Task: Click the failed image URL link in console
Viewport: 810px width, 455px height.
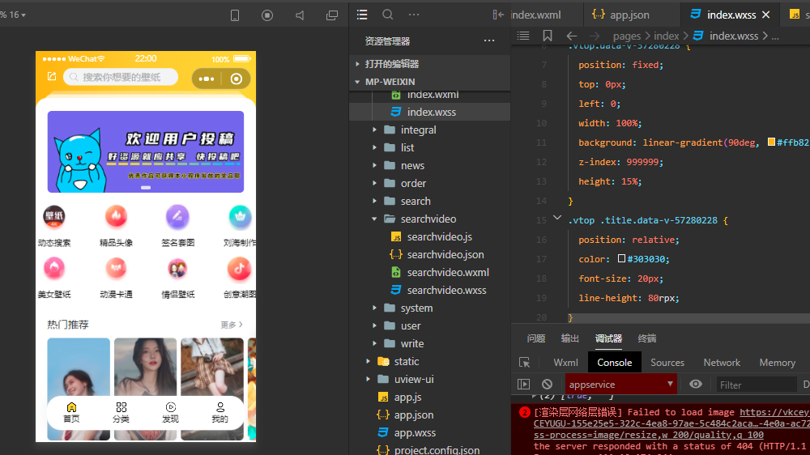Action: tap(671, 423)
